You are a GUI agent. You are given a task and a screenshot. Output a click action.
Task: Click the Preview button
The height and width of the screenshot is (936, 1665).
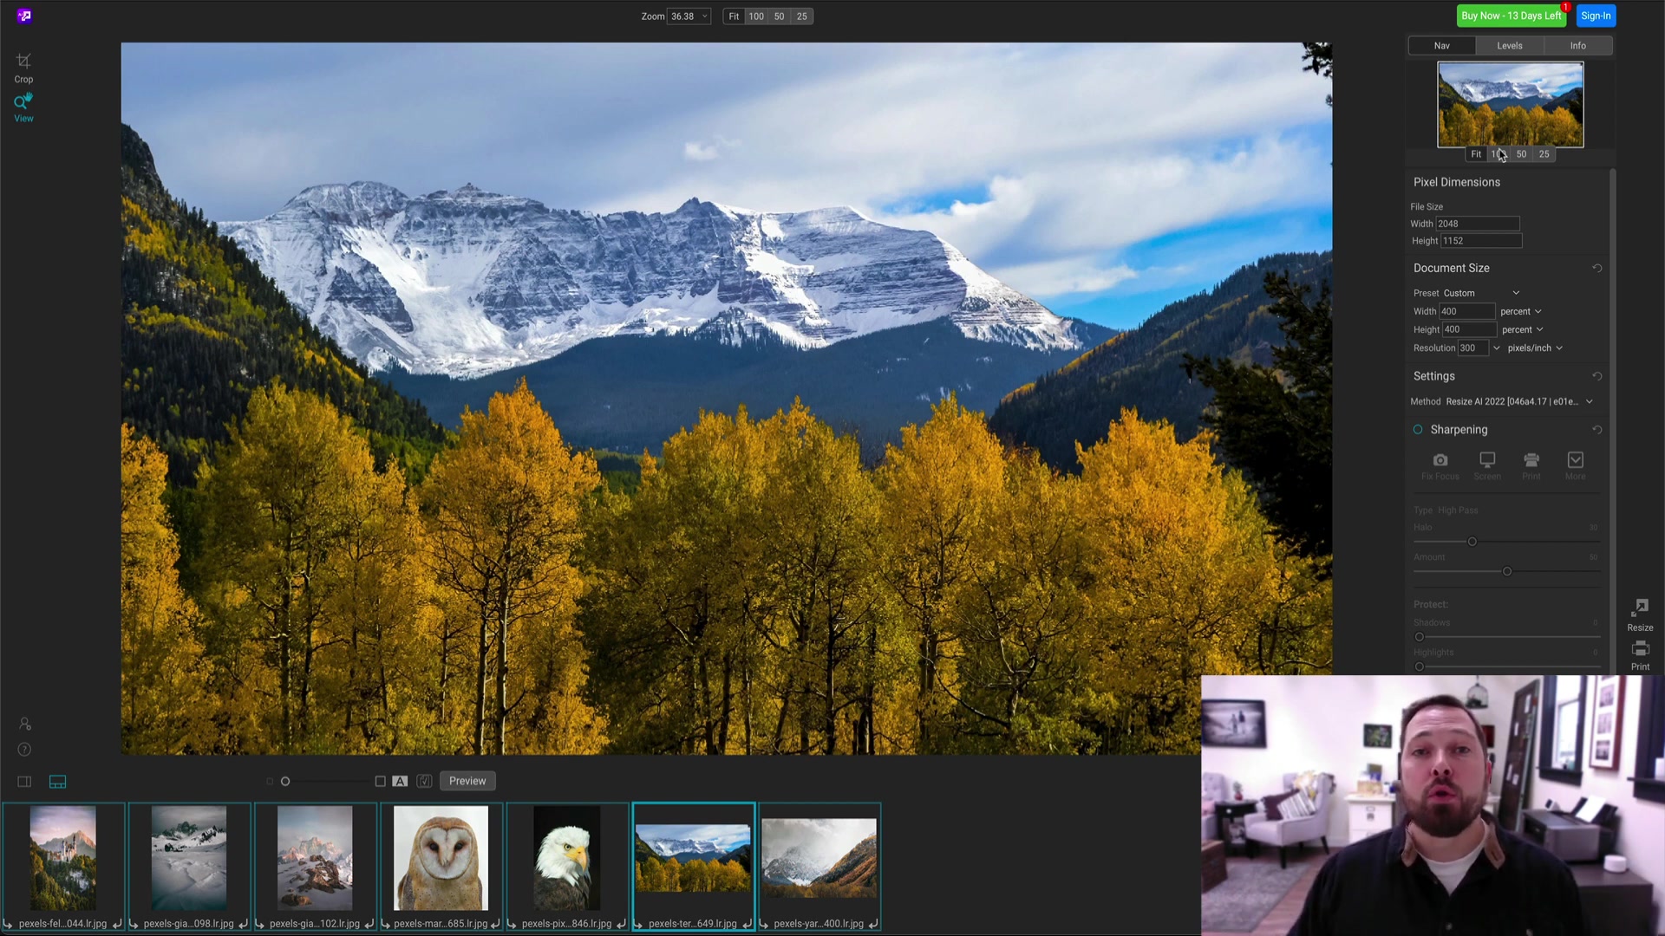pyautogui.click(x=467, y=781)
